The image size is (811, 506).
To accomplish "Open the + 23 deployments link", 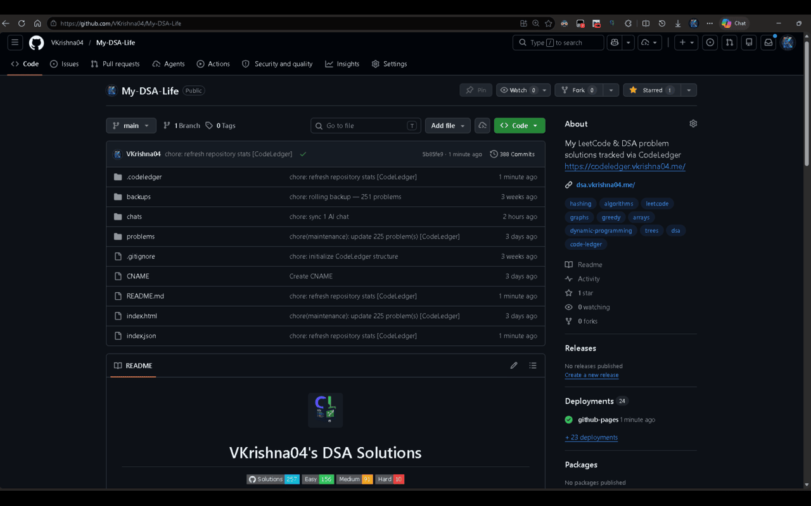I will [x=591, y=437].
